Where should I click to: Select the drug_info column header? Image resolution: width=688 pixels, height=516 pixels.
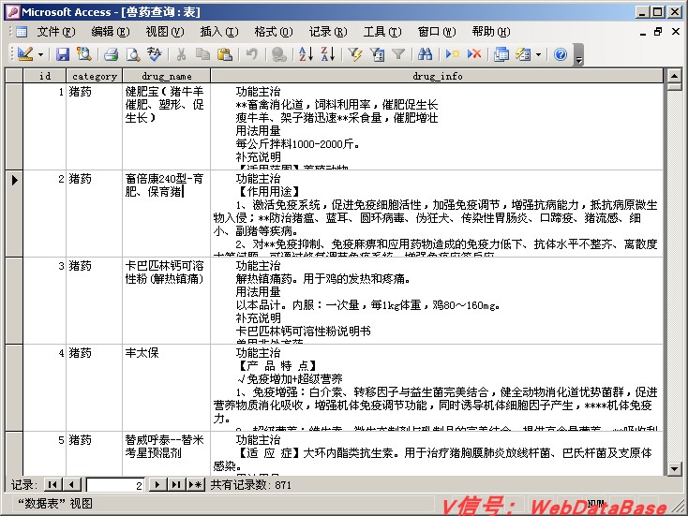pyautogui.click(x=438, y=76)
